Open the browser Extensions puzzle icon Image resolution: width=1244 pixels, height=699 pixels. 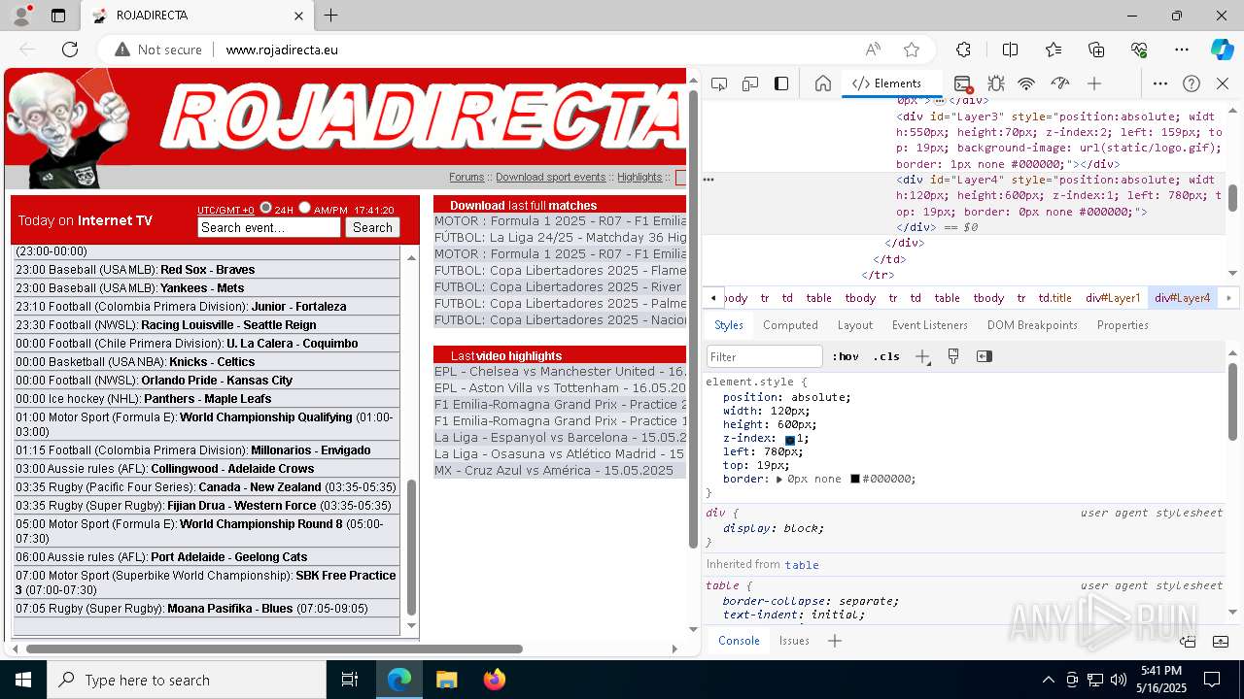pyautogui.click(x=963, y=50)
